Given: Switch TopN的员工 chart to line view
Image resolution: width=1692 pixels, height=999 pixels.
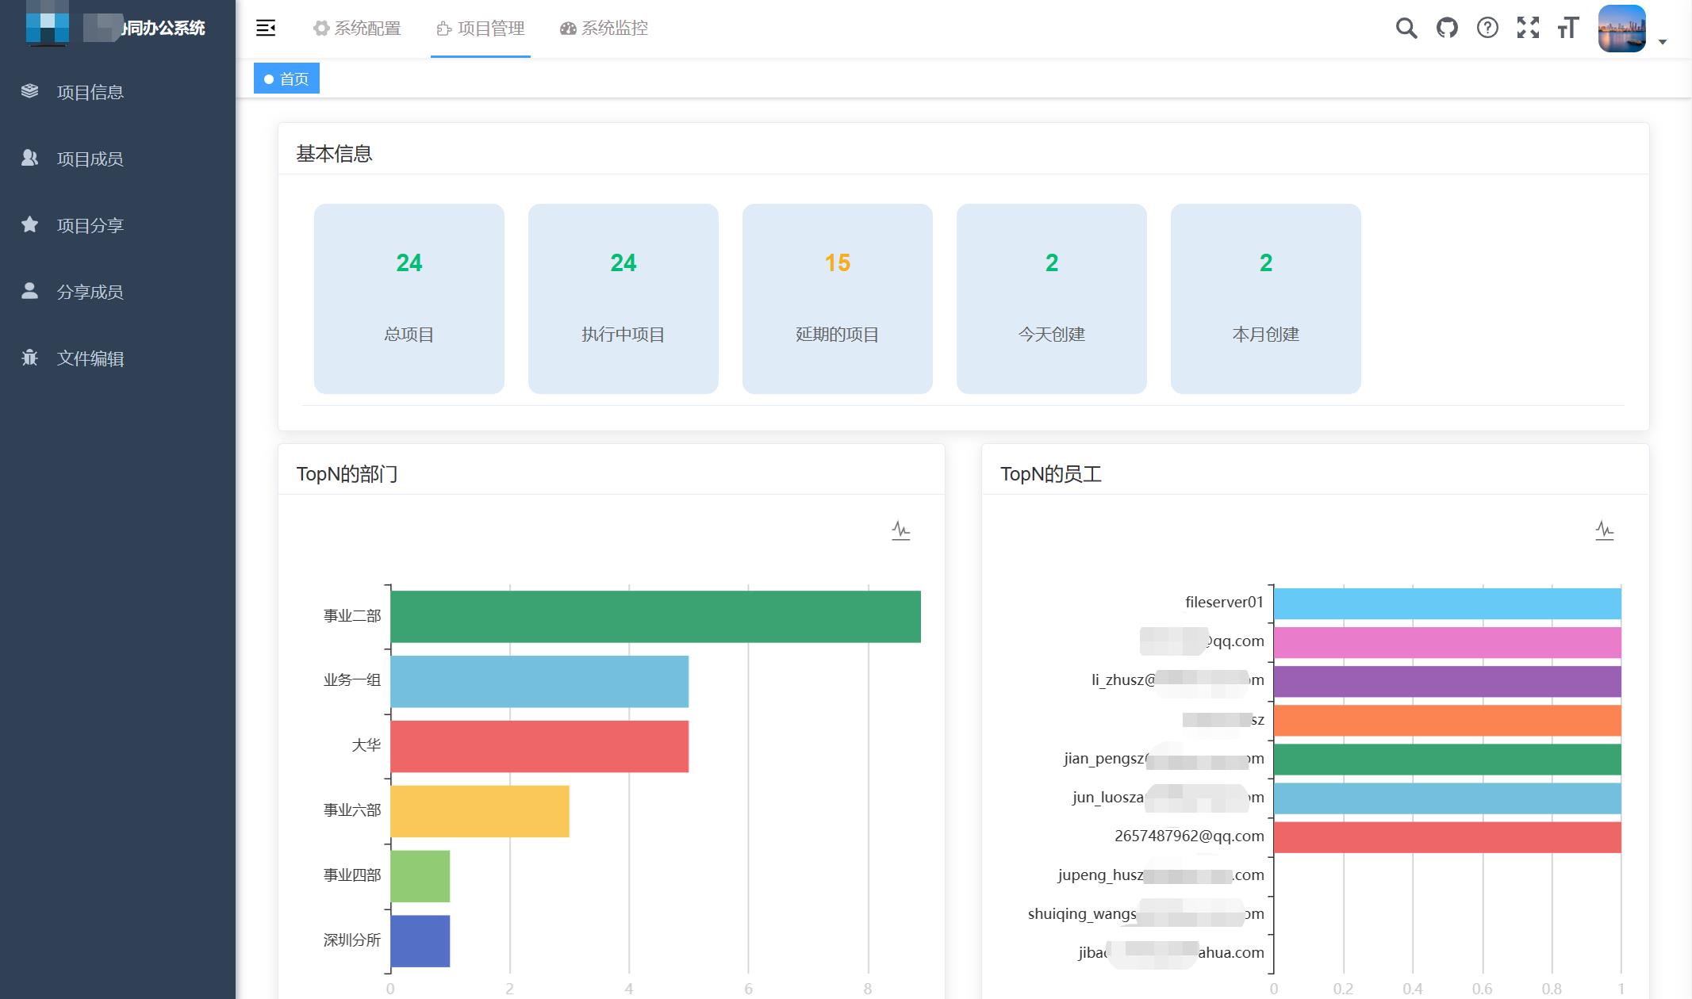Looking at the screenshot, I should [x=1605, y=530].
